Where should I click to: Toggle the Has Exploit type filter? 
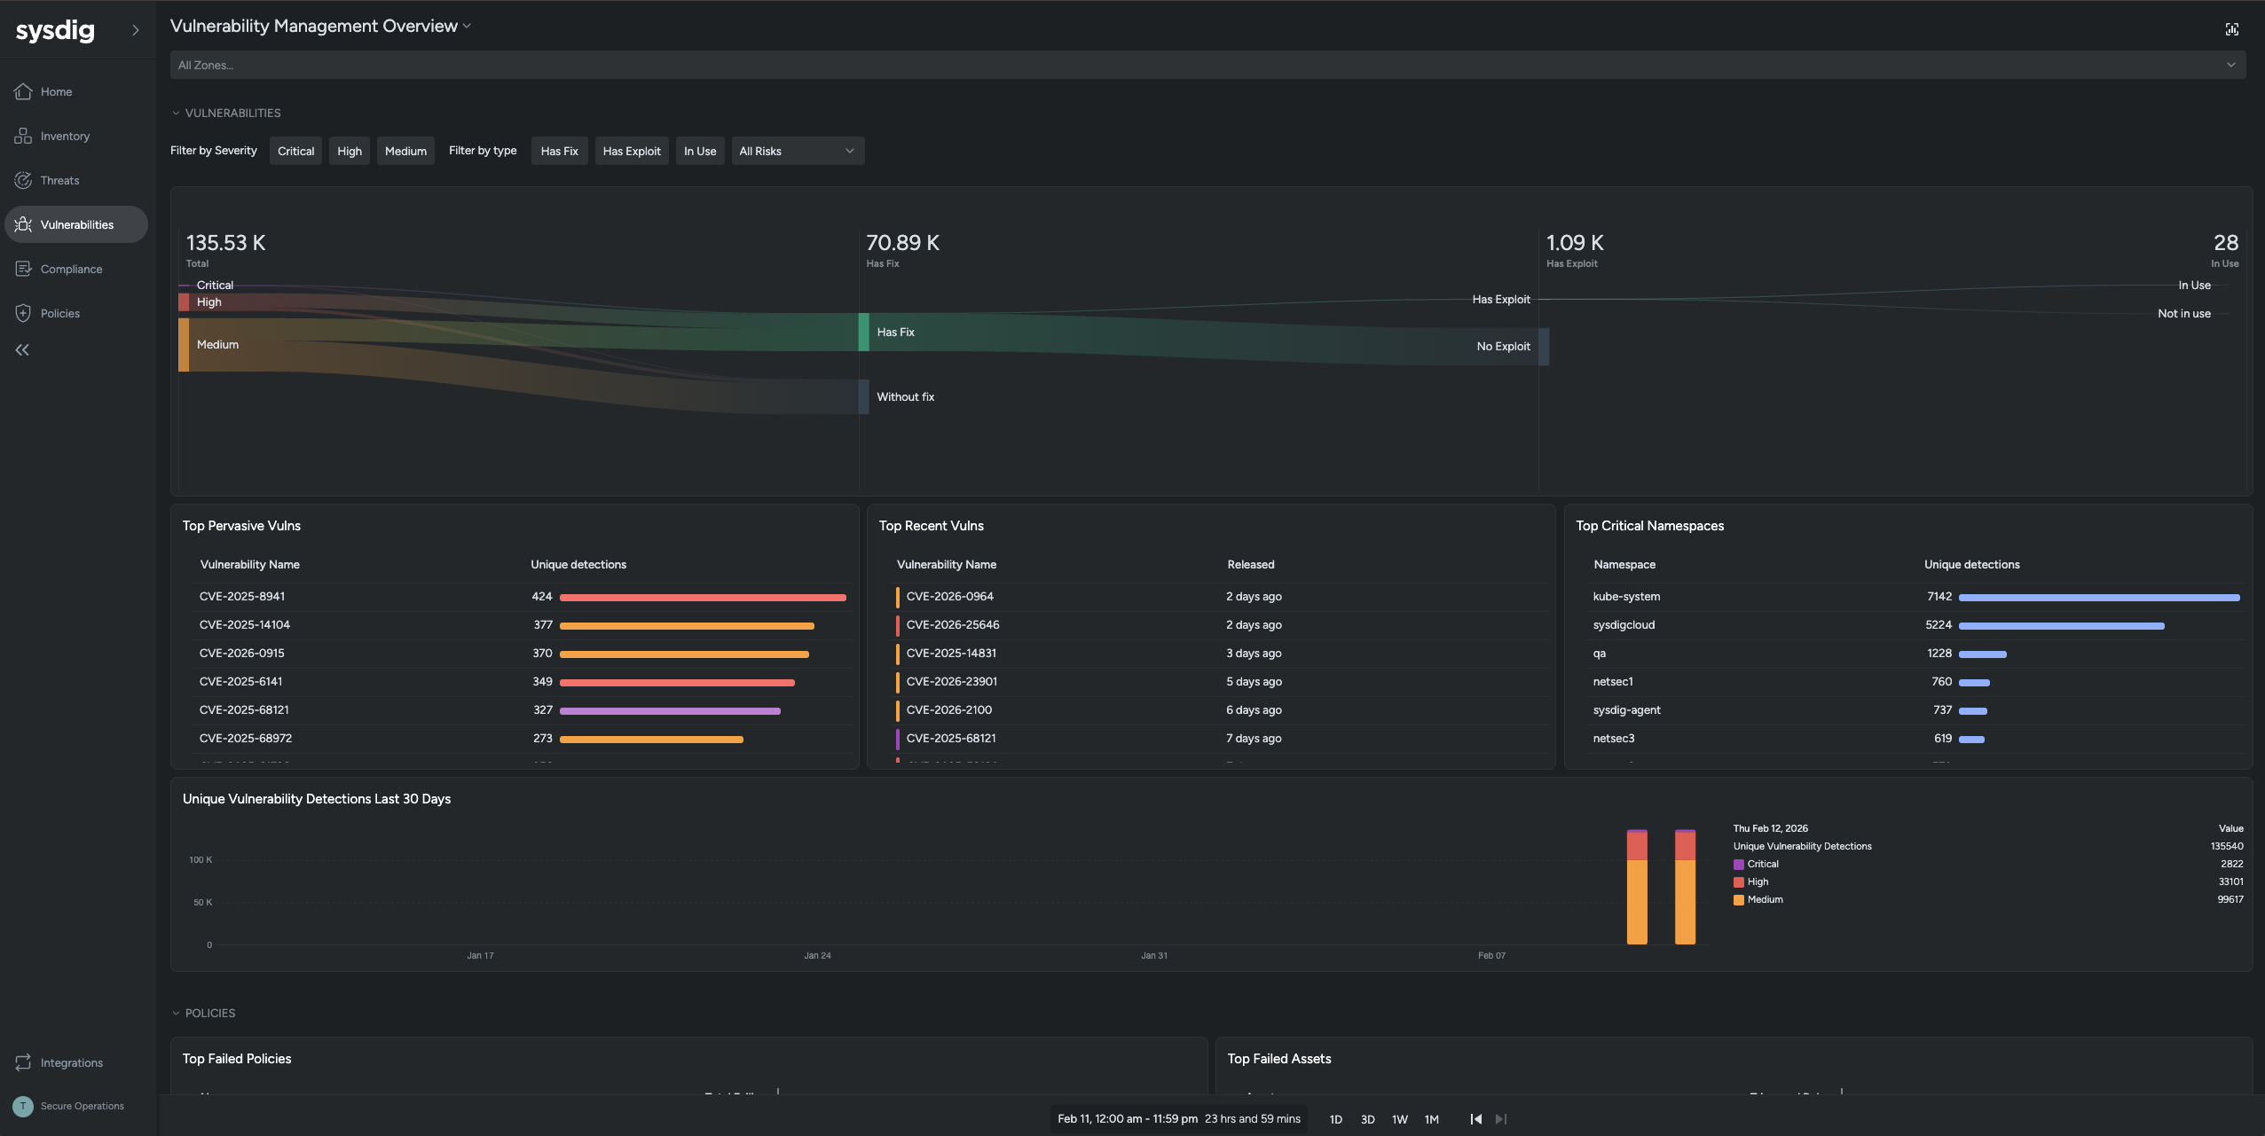click(x=632, y=151)
